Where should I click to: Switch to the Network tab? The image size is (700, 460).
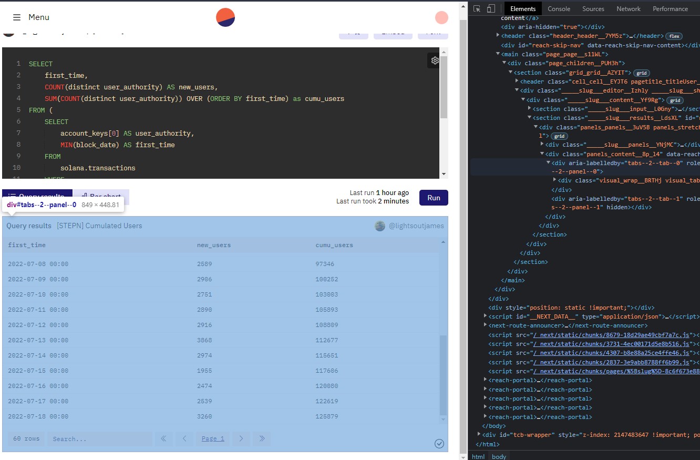(629, 8)
